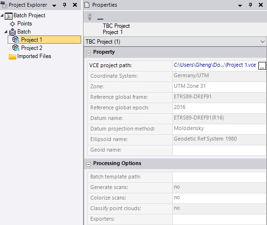This screenshot has width=267, height=225.
Task: Pin the Properties panel
Action: [x=250, y=5]
